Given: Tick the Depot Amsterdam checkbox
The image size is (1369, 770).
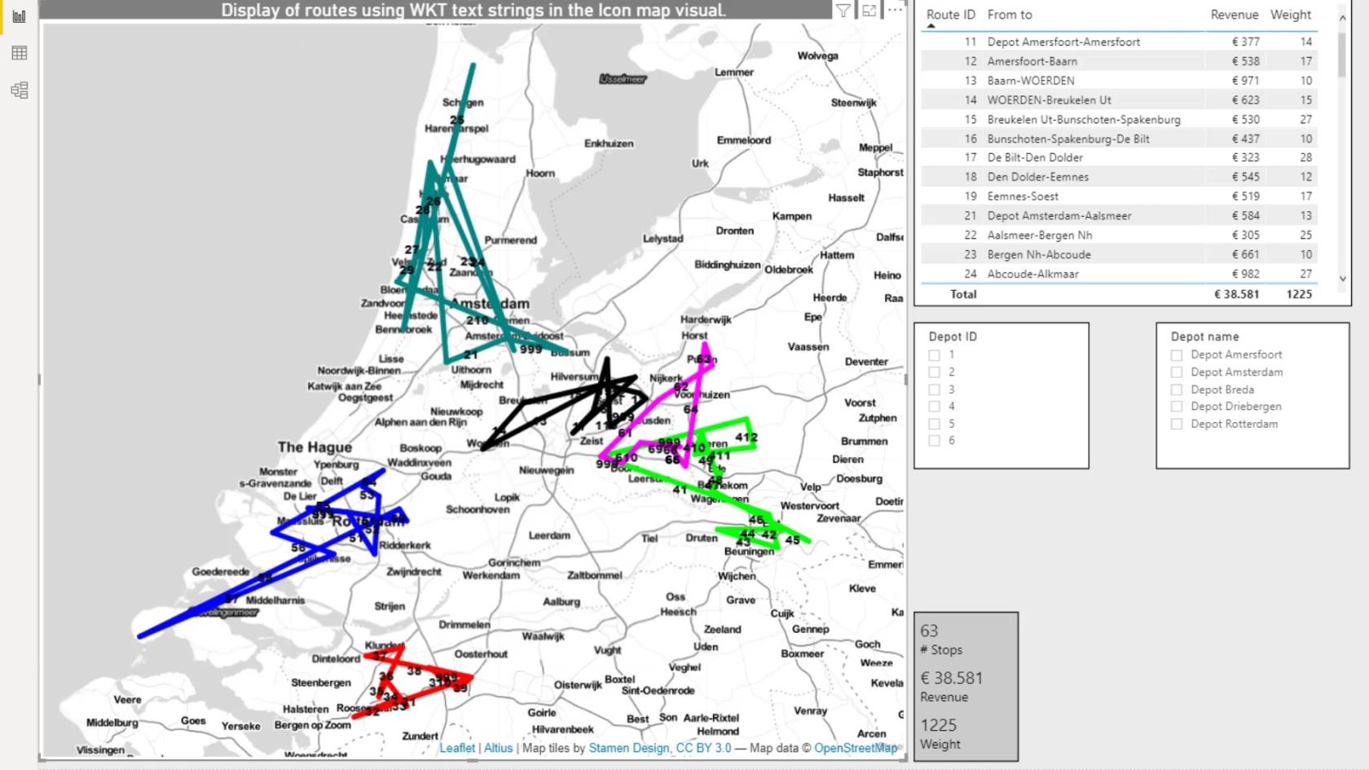Looking at the screenshot, I should 1177,372.
